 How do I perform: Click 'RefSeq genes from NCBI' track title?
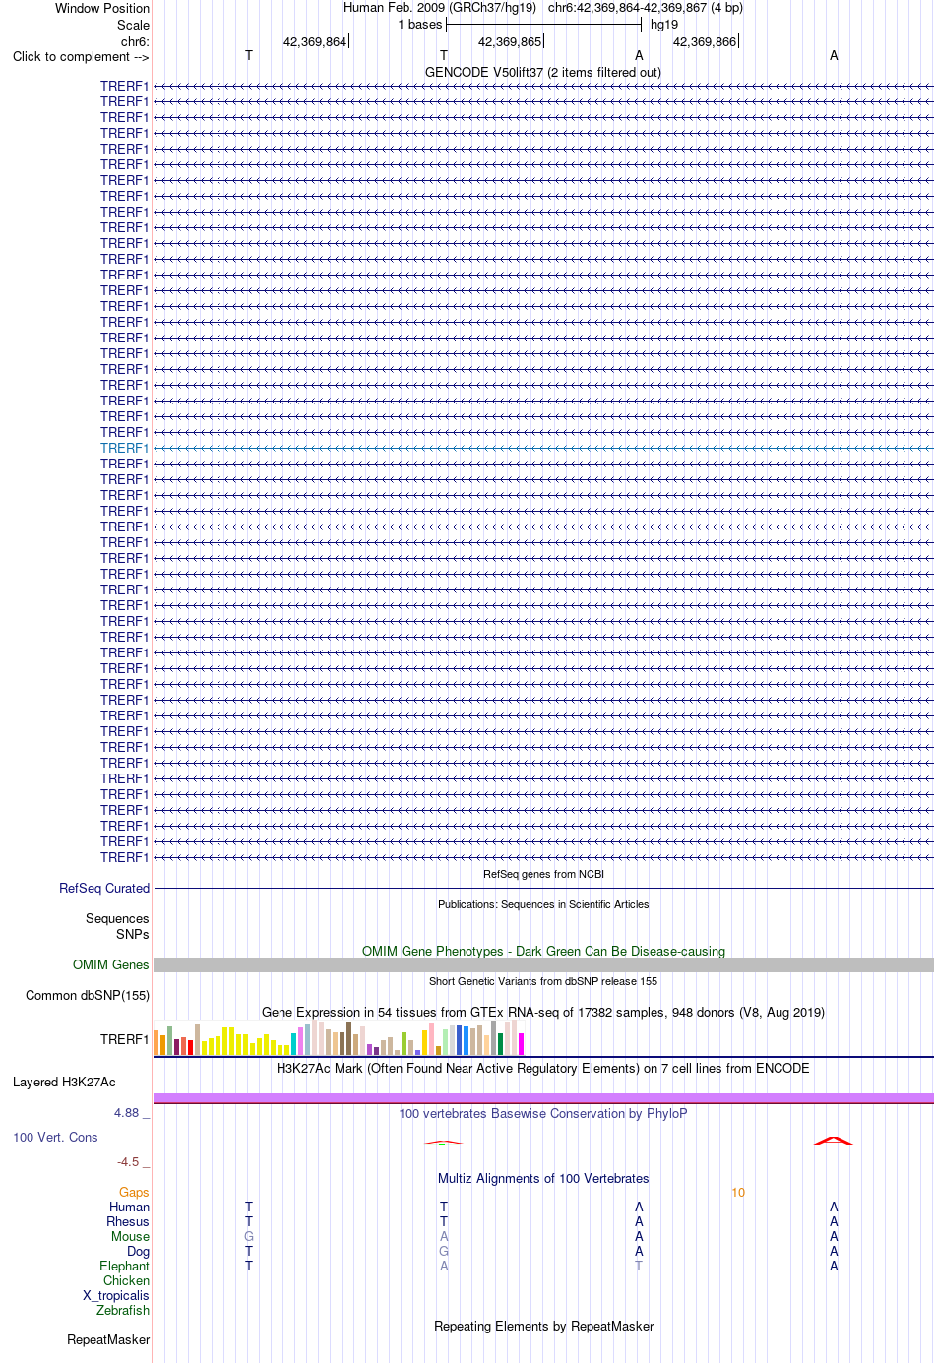click(x=543, y=874)
